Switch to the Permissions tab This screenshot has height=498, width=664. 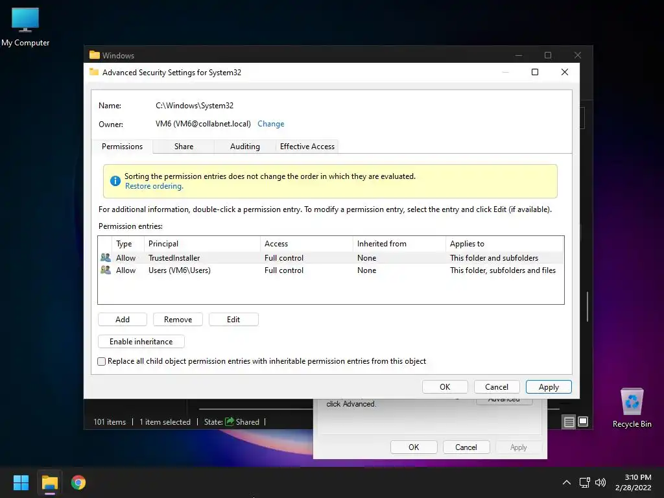pyautogui.click(x=122, y=146)
